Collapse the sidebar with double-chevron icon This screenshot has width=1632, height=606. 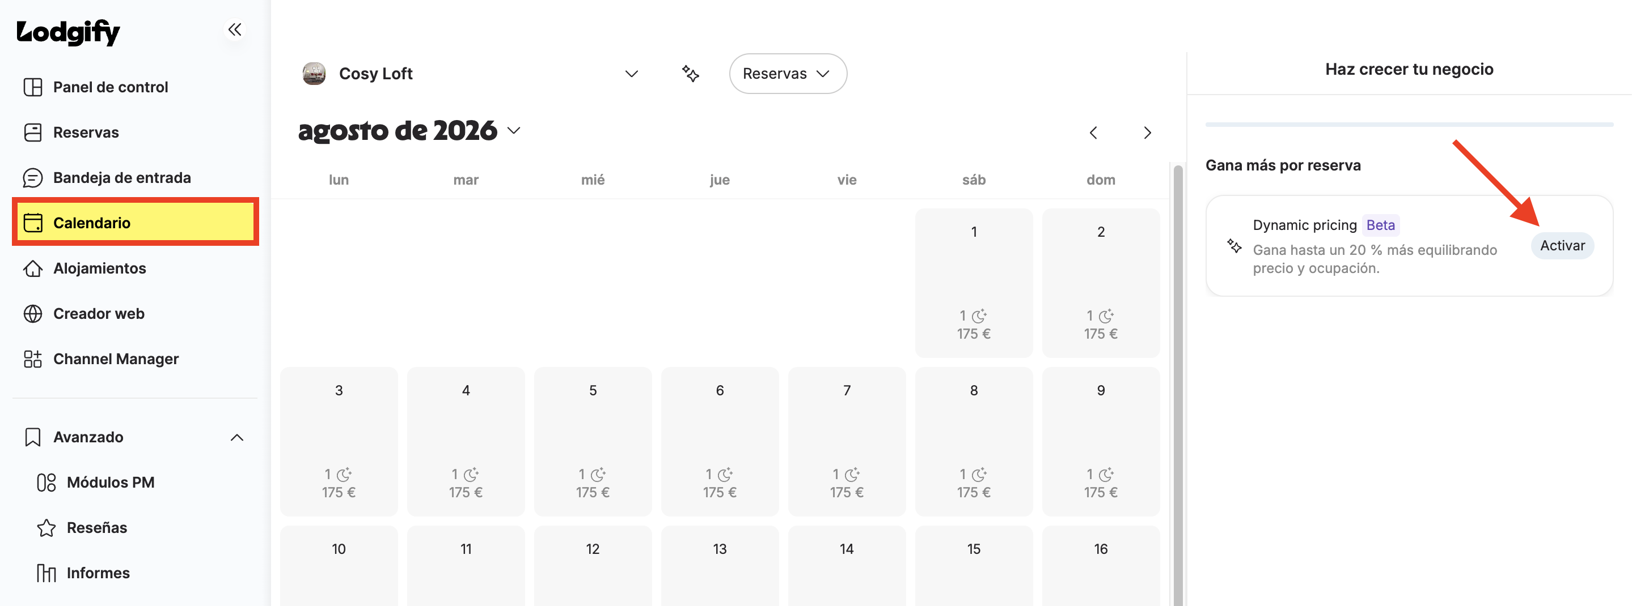point(235,29)
